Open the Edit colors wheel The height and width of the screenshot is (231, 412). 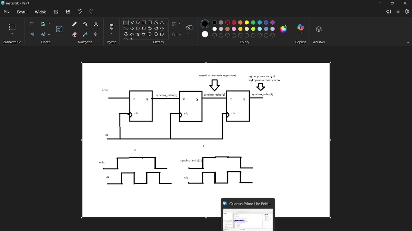coord(284,29)
